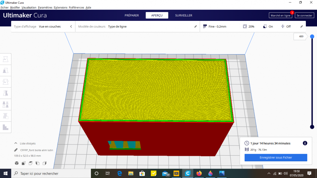Collapse the Type d'affichage panel chevron
The image size is (317, 178).
click(x=71, y=27)
